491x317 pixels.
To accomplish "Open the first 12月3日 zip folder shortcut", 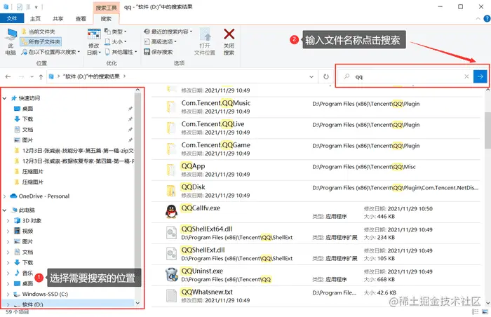I will pos(74,151).
